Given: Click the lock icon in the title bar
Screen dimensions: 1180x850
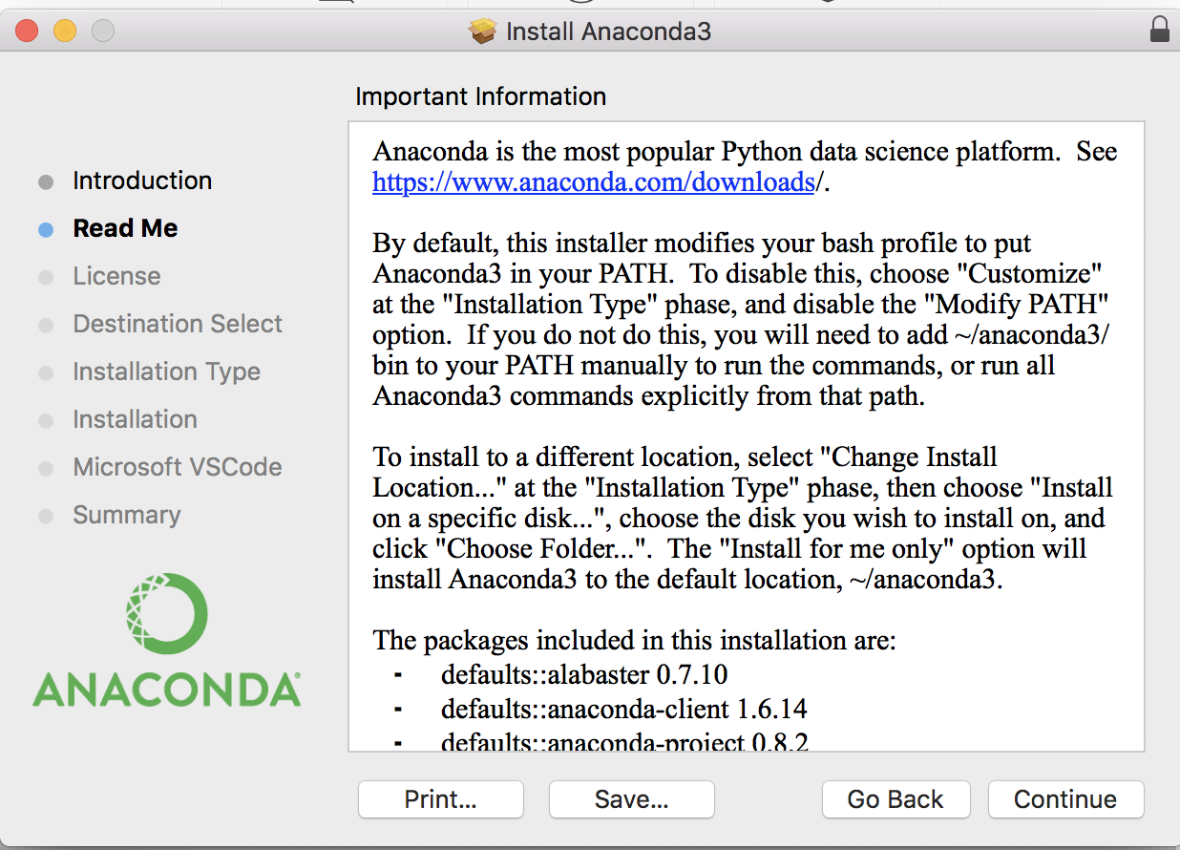Looking at the screenshot, I should click(1160, 31).
